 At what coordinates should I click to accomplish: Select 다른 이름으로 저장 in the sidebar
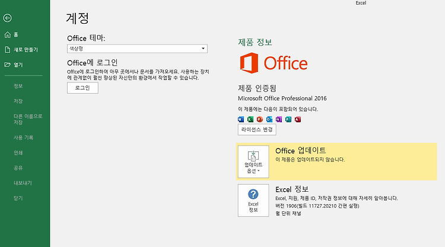(x=28, y=119)
